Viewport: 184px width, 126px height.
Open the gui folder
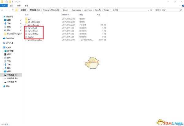point(29,19)
